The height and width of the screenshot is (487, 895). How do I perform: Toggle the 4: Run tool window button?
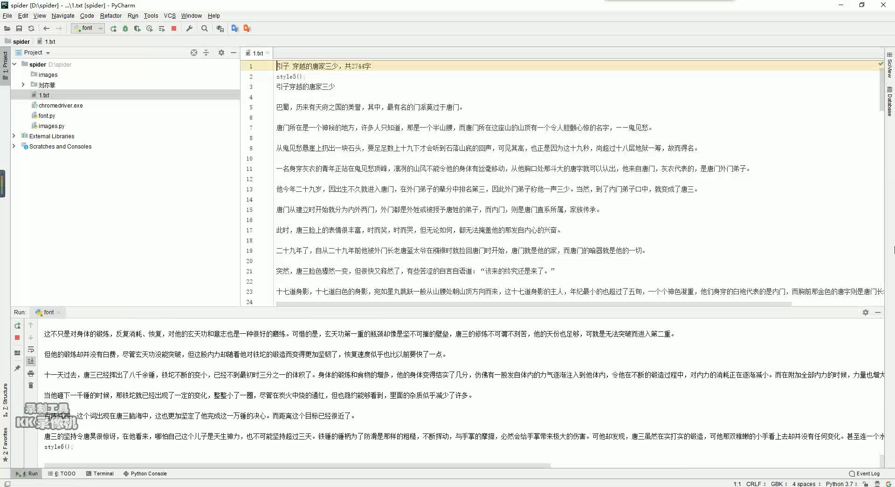[x=27, y=473]
